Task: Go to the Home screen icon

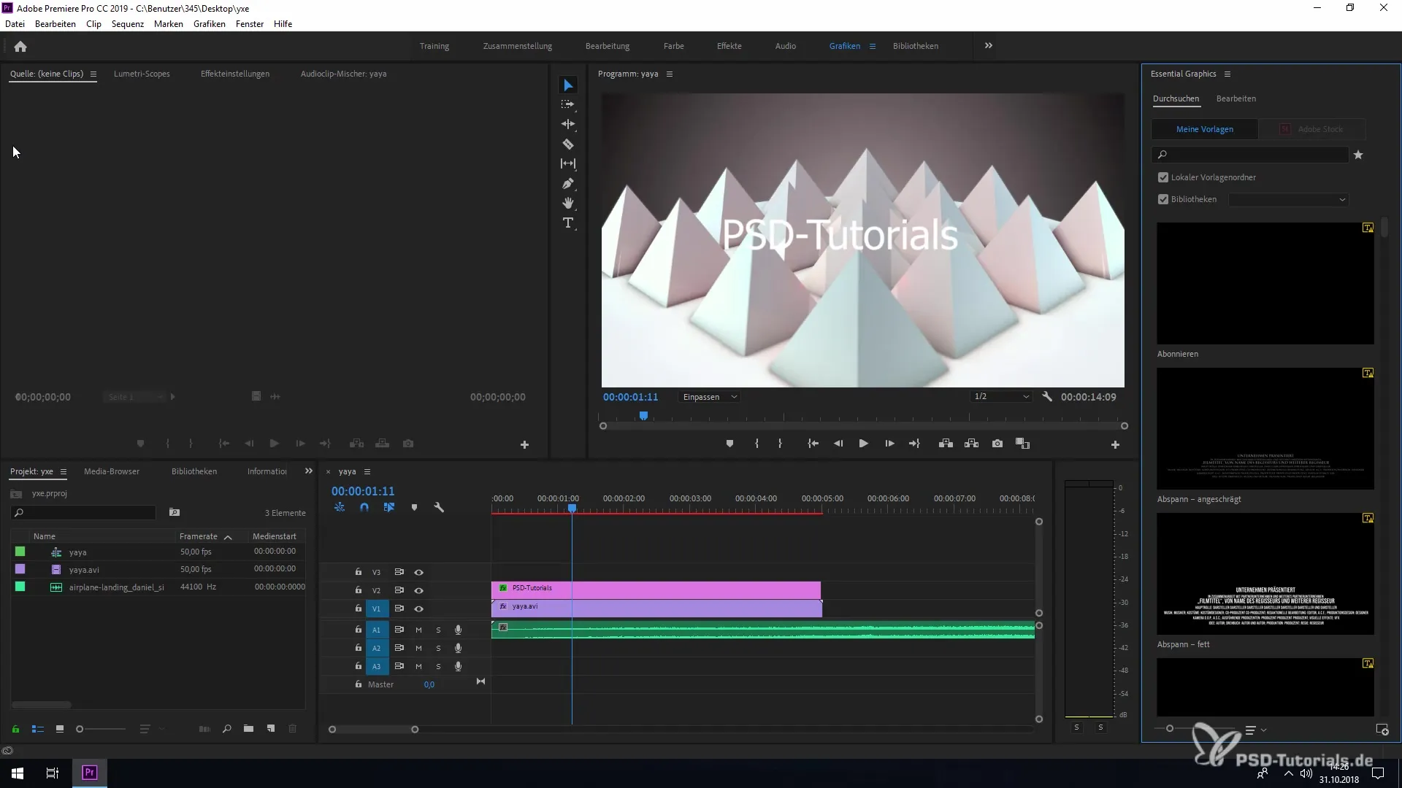Action: [x=20, y=46]
